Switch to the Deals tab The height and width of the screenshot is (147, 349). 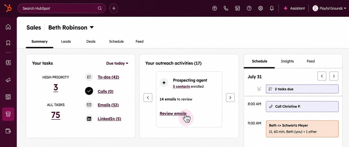coord(91,42)
